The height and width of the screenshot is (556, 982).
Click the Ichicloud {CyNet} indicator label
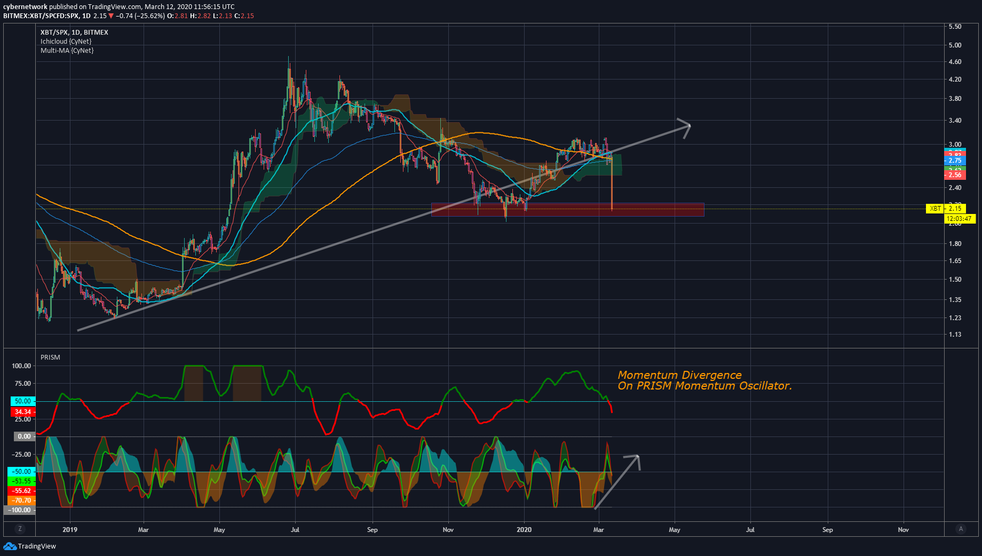pyautogui.click(x=66, y=41)
